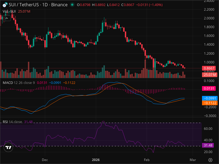The height and width of the screenshot is (164, 219).
Task: Click the MACD histogram value 0.0131 in legend
Action: click(x=42, y=83)
